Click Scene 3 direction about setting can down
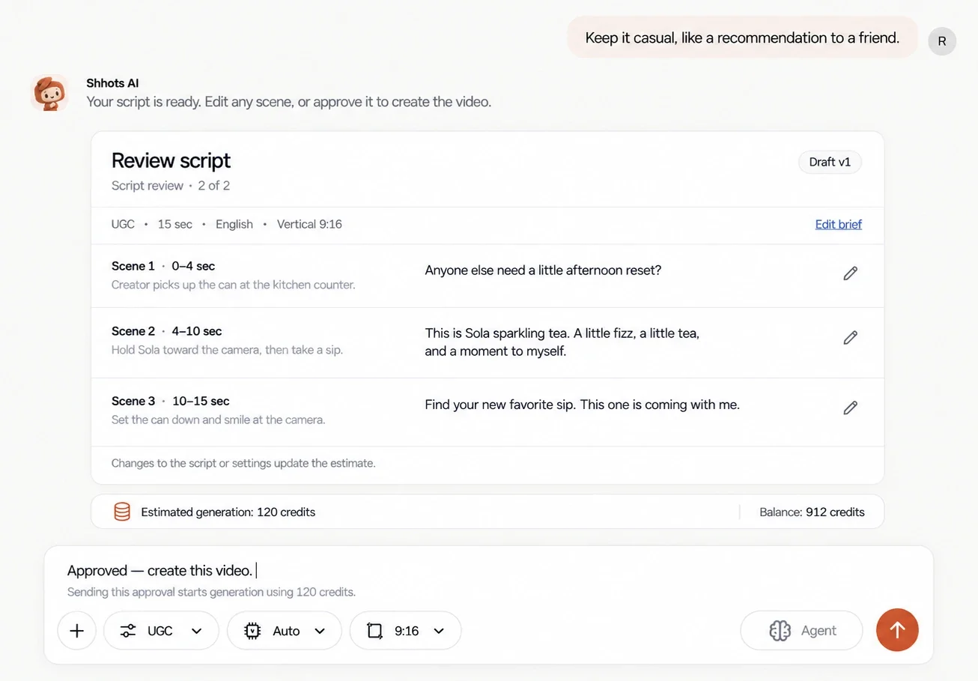The width and height of the screenshot is (978, 681). point(219,420)
